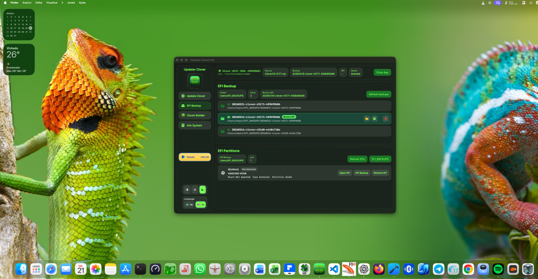The image size is (538, 279).
Task: Switch language to Brazilian BR option
Action: click(x=189, y=205)
